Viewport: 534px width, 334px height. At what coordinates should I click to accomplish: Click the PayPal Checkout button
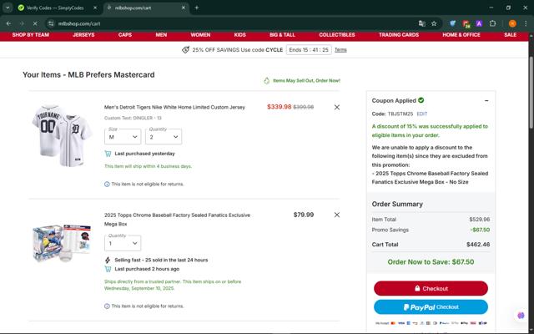click(431, 307)
